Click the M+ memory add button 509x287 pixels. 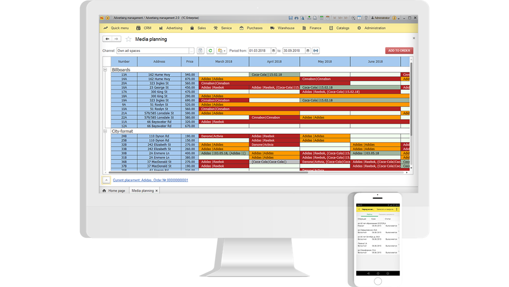(340, 18)
